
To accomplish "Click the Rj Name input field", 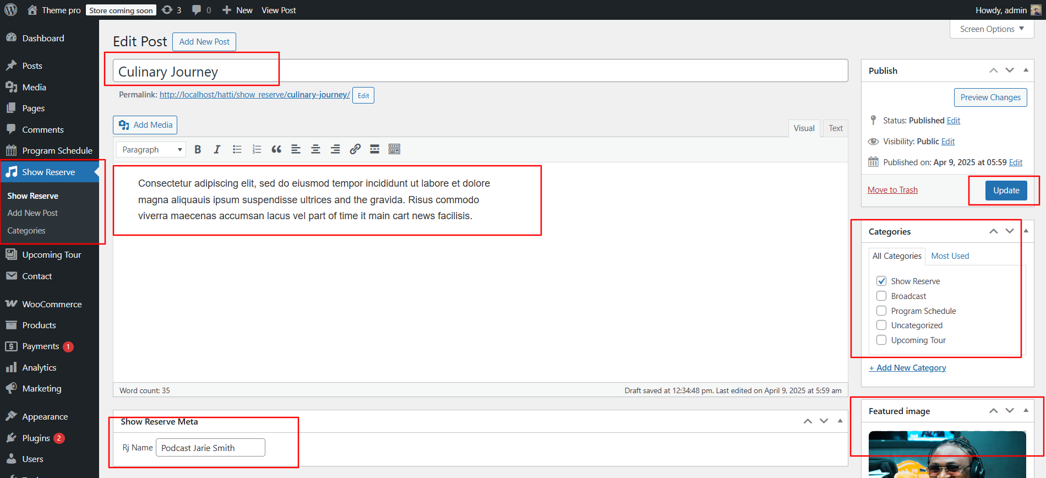I will pyautogui.click(x=210, y=448).
